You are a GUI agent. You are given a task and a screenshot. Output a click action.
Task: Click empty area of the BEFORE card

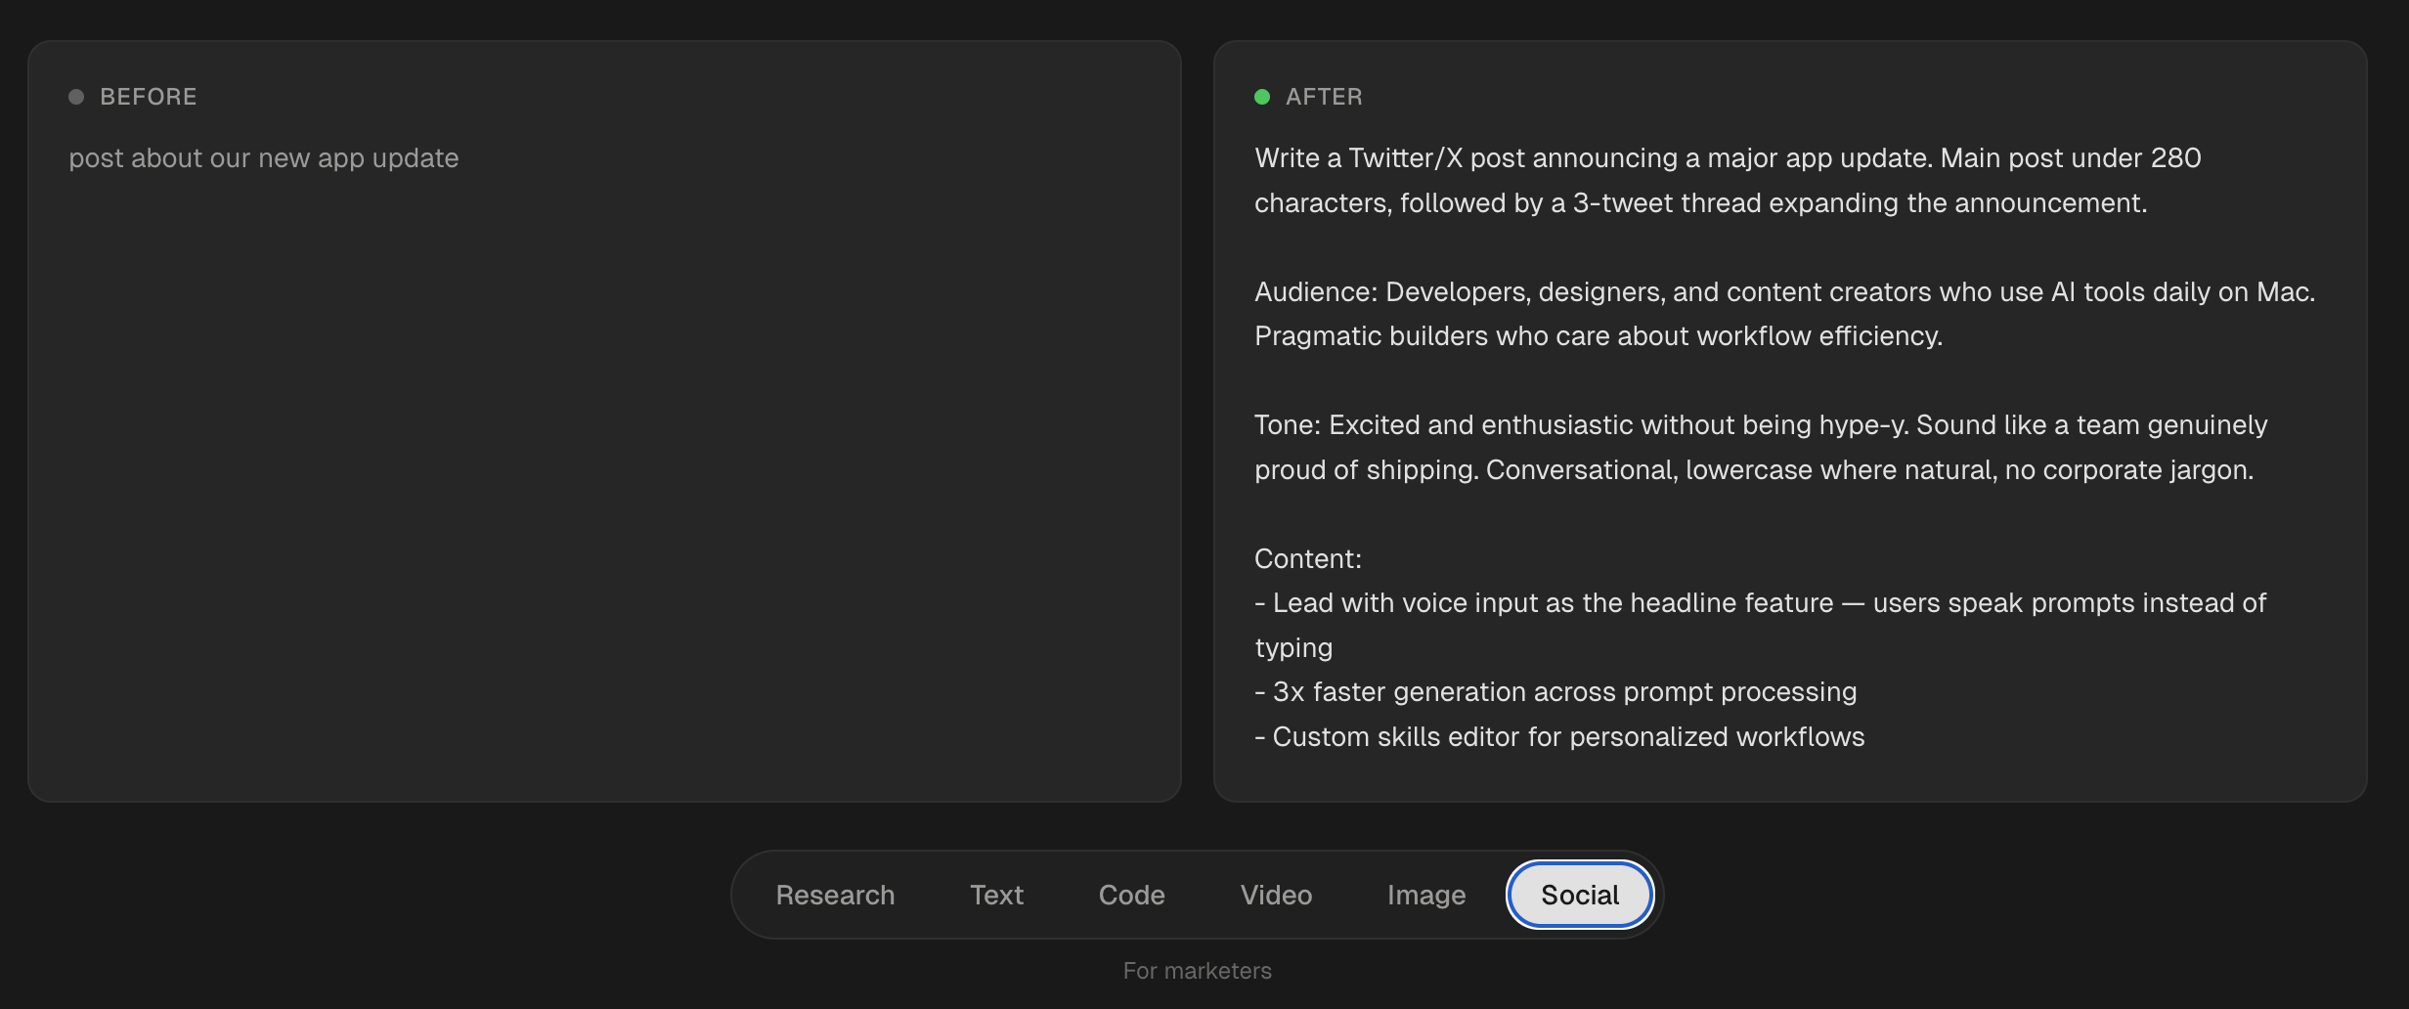point(604,489)
